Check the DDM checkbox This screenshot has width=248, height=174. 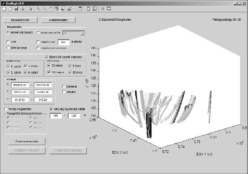[x=8, y=42]
